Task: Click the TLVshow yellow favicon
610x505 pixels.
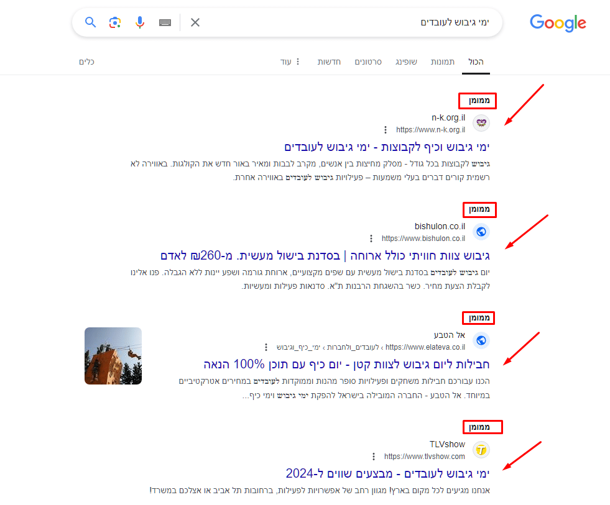Action: click(x=481, y=450)
